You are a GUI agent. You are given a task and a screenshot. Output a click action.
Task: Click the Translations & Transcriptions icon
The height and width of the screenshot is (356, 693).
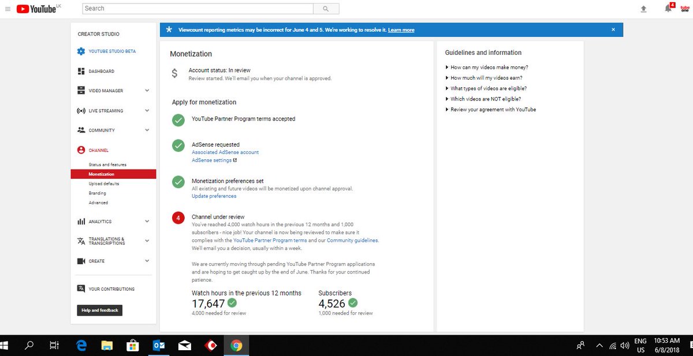click(x=81, y=241)
